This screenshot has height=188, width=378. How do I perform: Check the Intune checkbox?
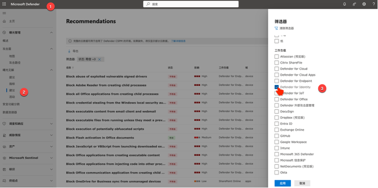(x=277, y=148)
